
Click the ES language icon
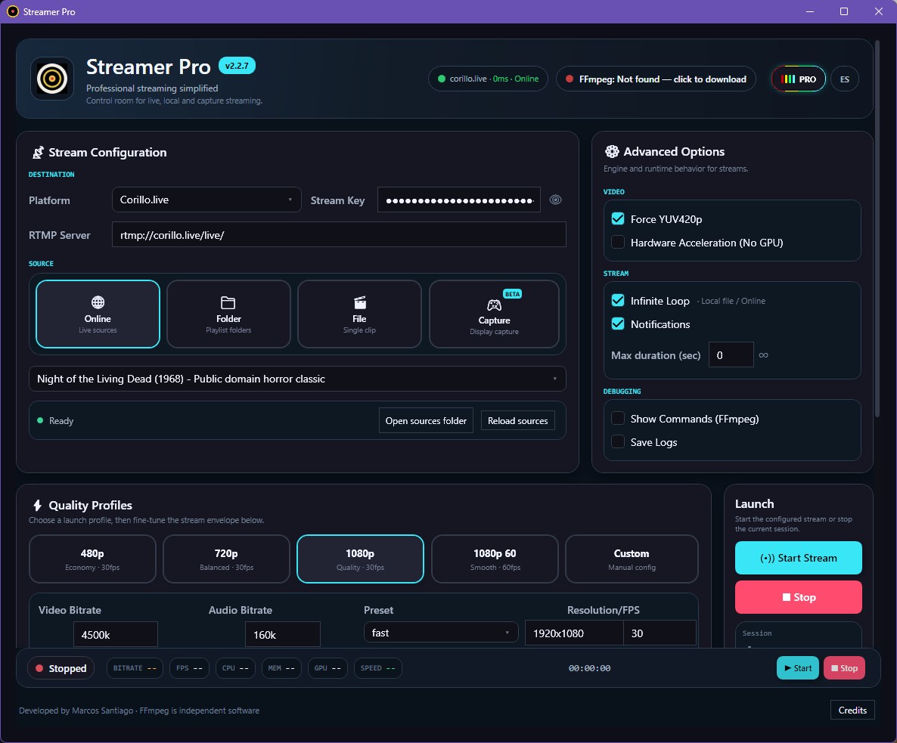click(x=845, y=79)
